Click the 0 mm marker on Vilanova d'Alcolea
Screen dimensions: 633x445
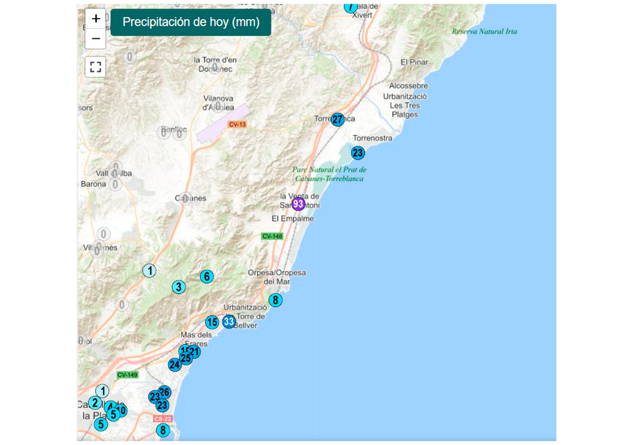(218, 106)
